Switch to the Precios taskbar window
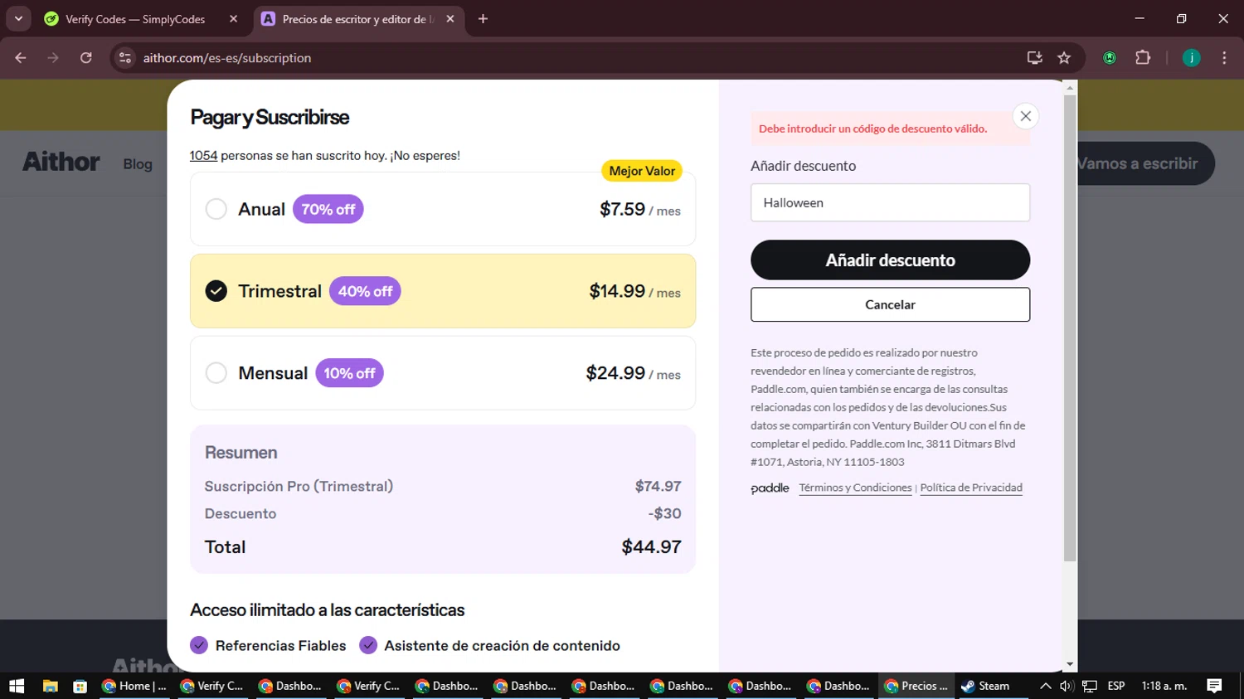The image size is (1244, 699). point(916,686)
